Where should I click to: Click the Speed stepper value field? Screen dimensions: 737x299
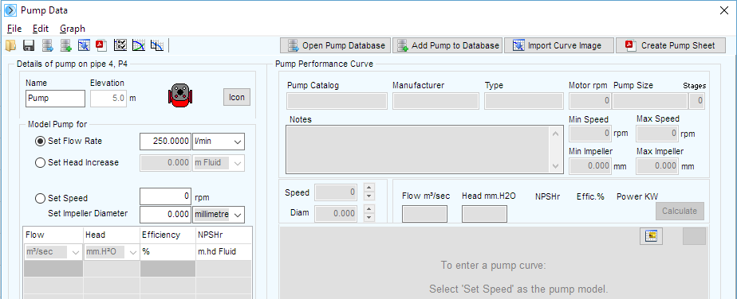point(336,192)
